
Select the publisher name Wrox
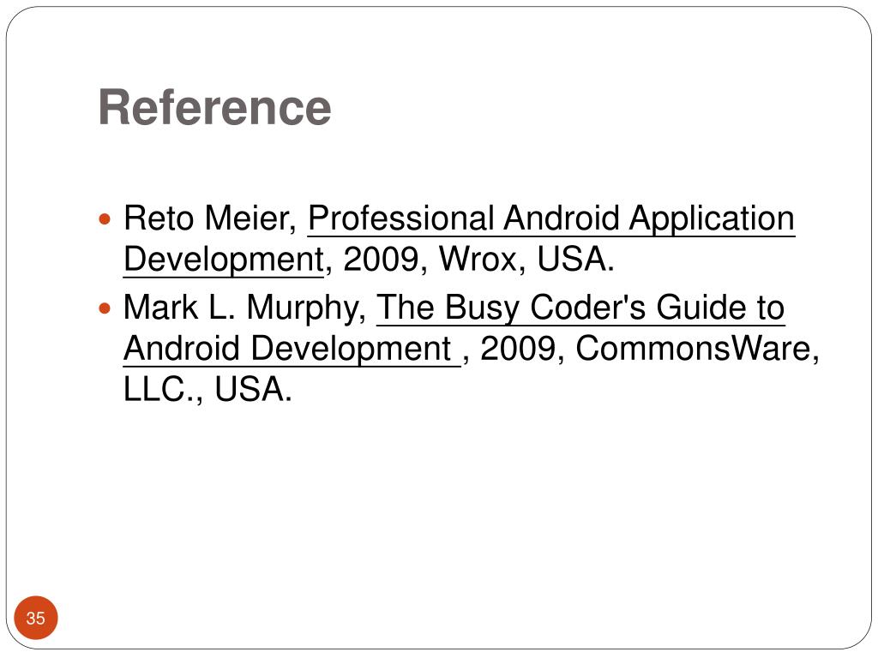point(478,260)
